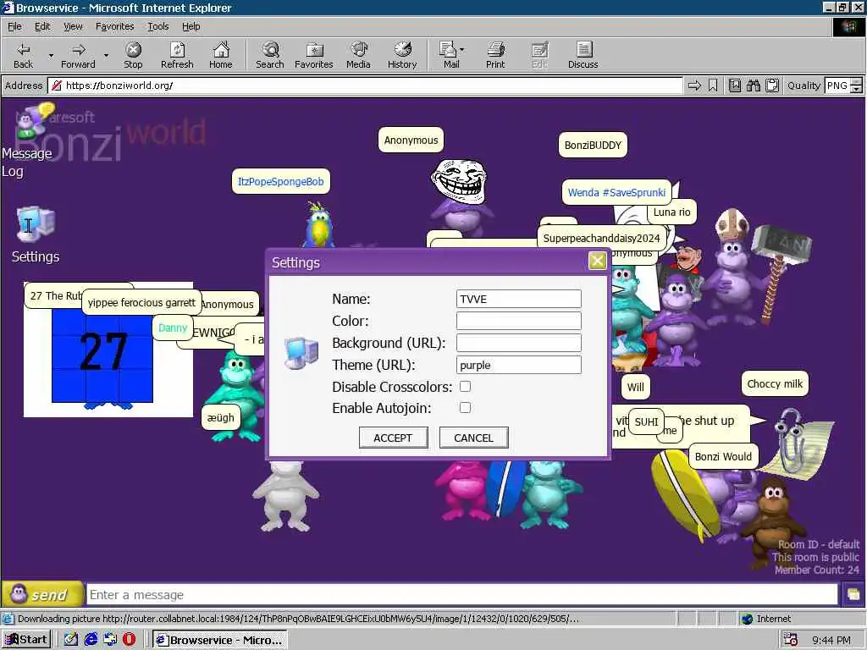Screen dimensions: 867x650
Task: Click the BonziBUDDY name tag
Action: coord(593,145)
